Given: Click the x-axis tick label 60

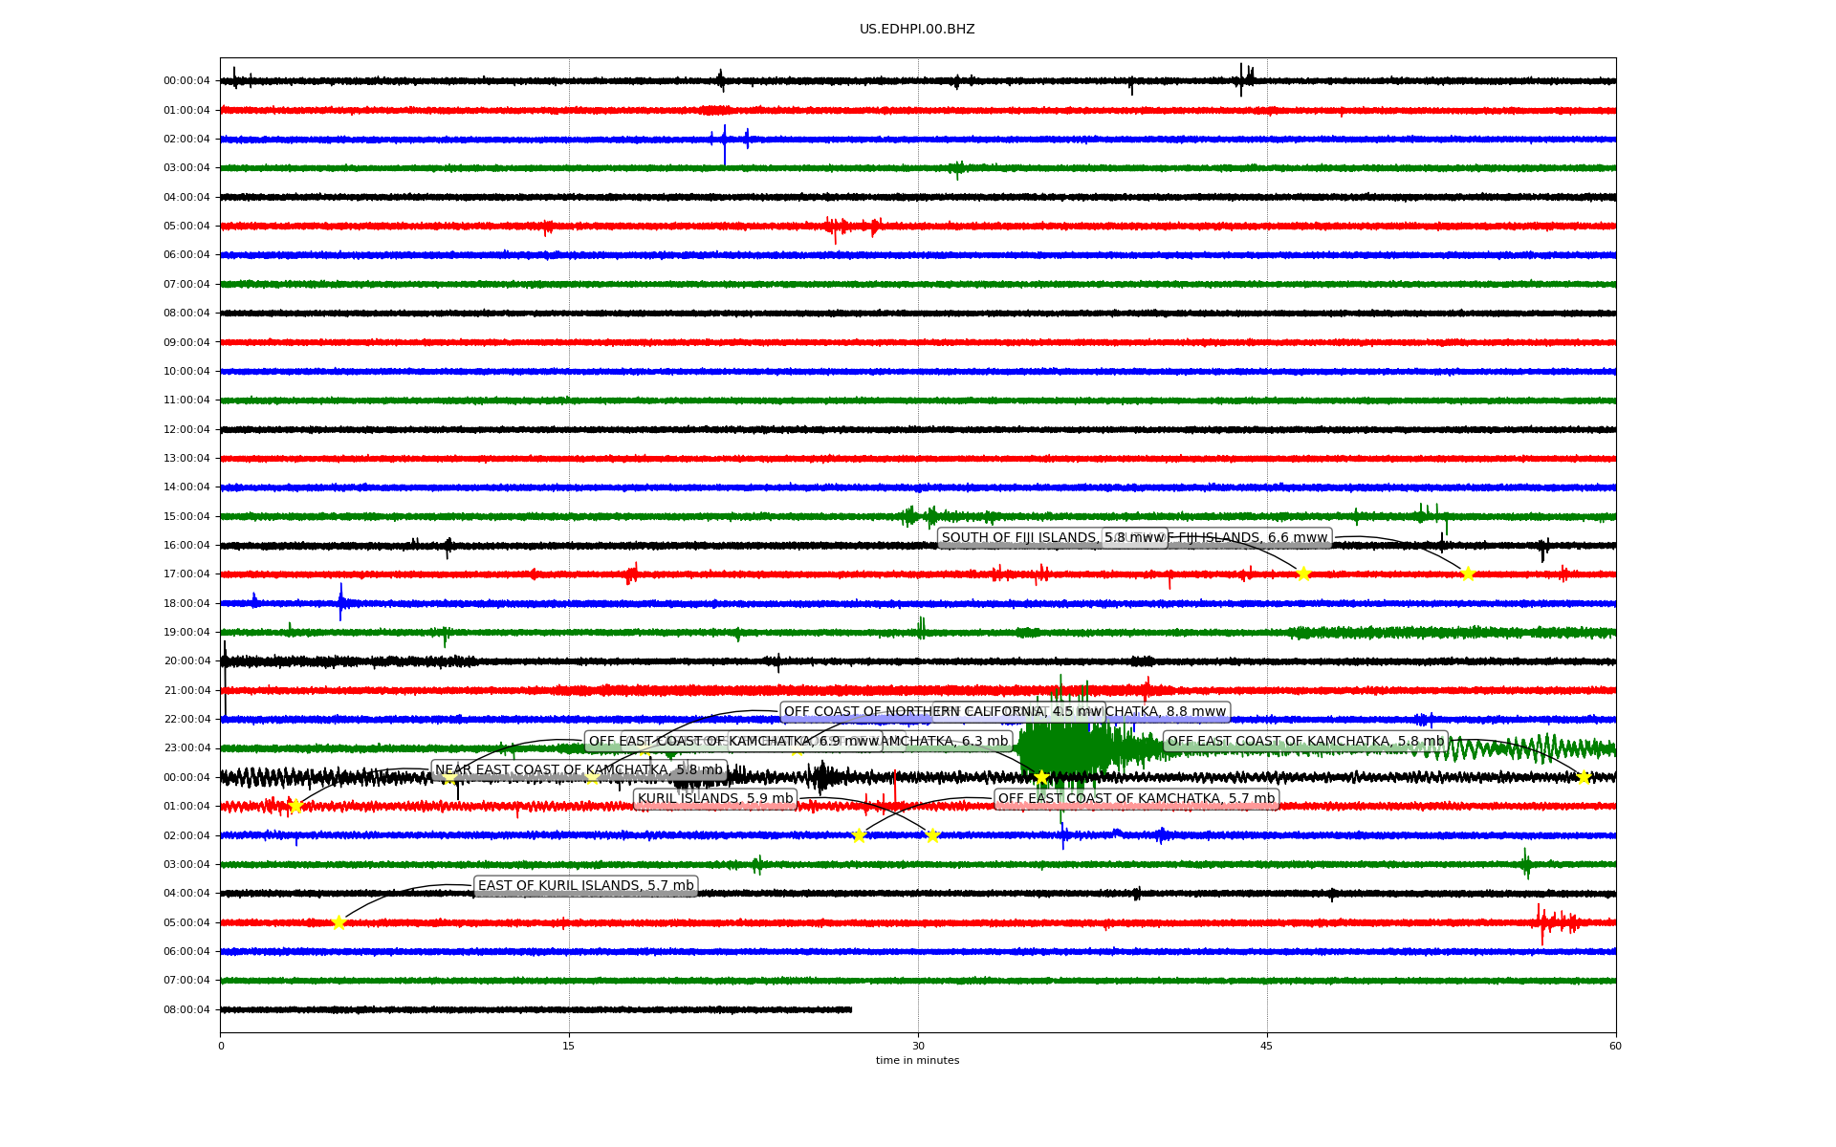Looking at the screenshot, I should [1615, 1046].
